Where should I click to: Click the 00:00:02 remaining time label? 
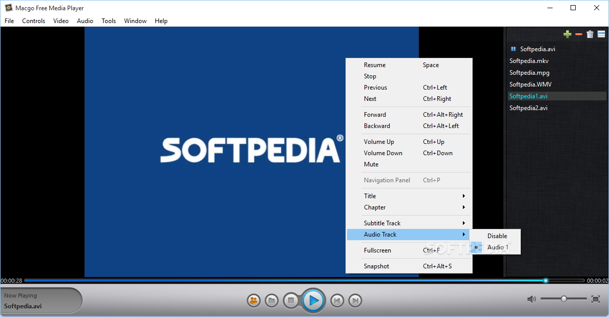point(597,281)
